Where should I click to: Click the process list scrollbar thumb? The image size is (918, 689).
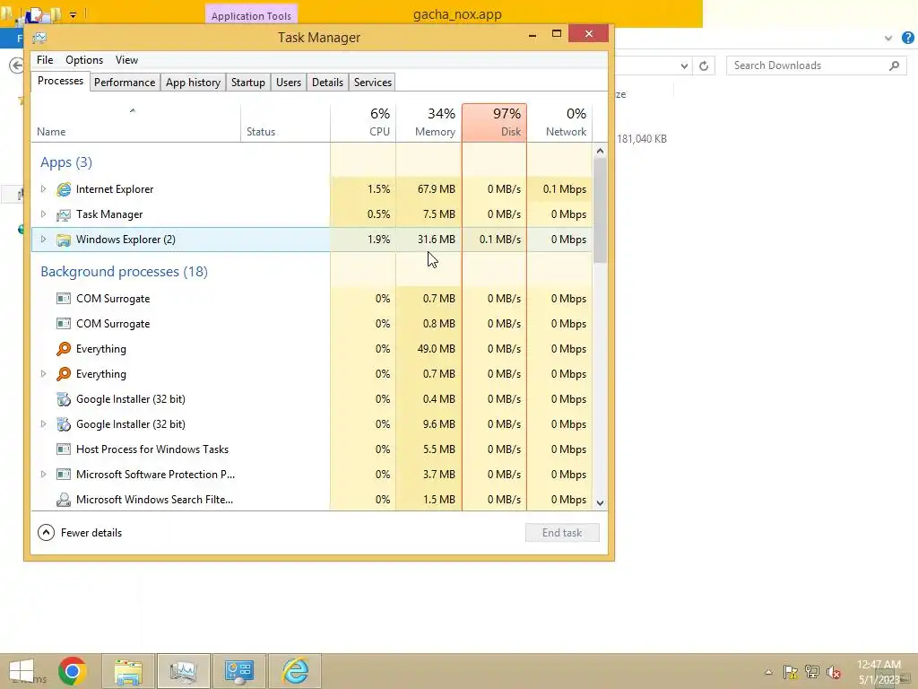coord(600,211)
